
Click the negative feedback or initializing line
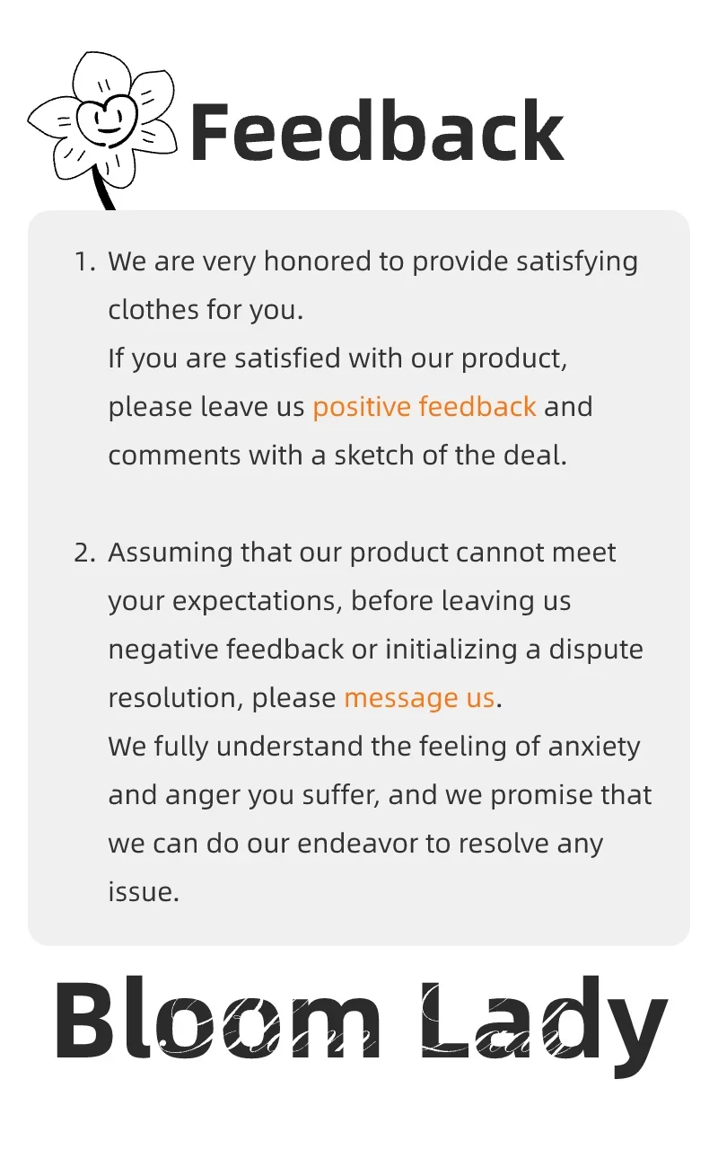point(375,650)
